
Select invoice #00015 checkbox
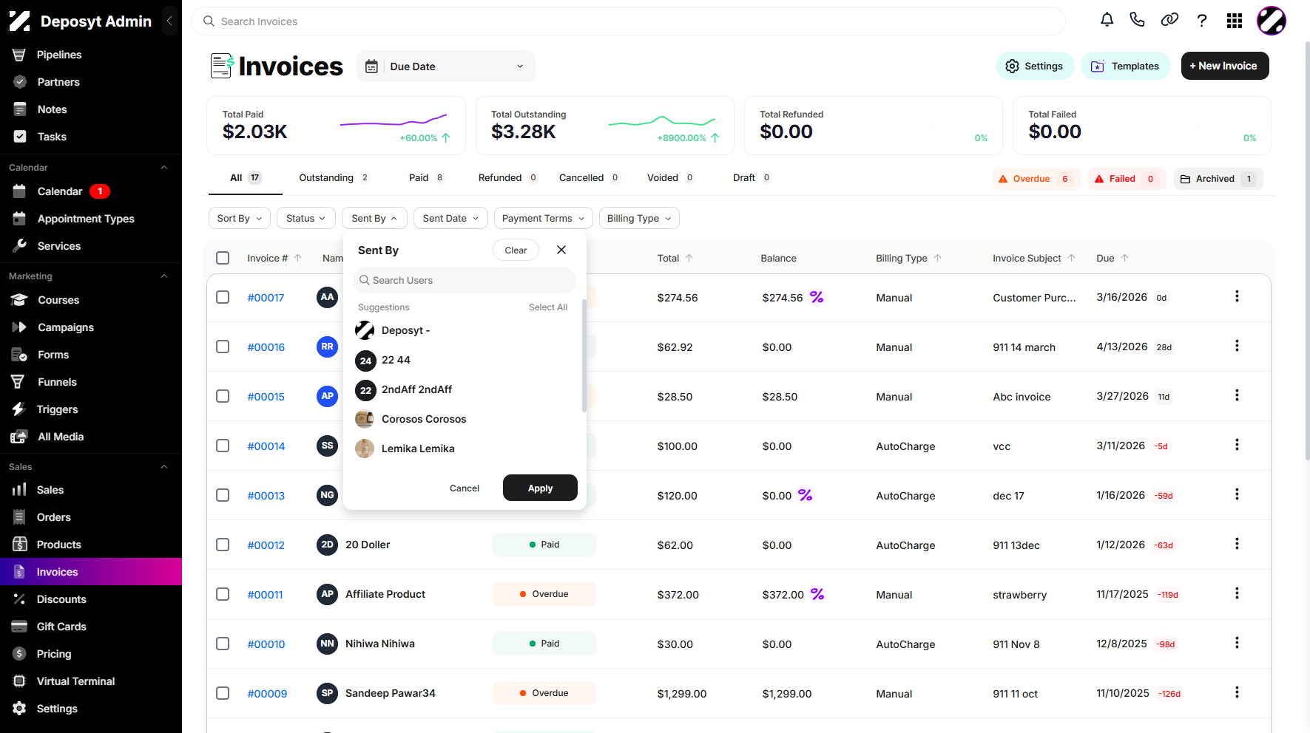point(223,396)
